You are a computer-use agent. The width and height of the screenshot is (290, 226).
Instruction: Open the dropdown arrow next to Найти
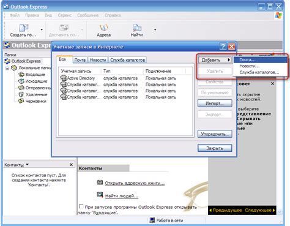pos(155,30)
